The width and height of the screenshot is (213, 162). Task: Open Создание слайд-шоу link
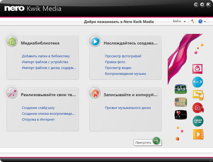click(38, 108)
